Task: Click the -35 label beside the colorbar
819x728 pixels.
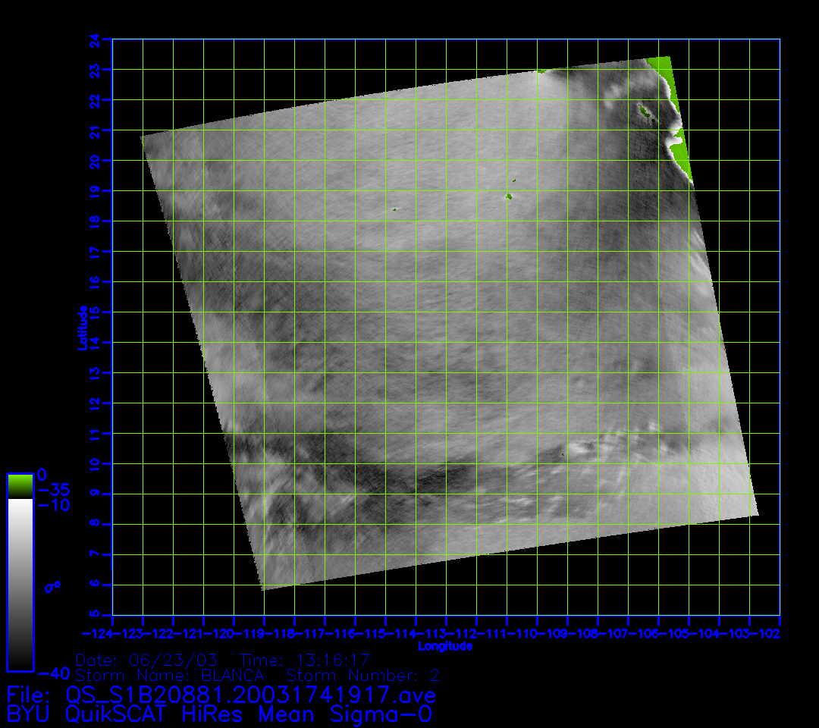Action: [x=53, y=489]
